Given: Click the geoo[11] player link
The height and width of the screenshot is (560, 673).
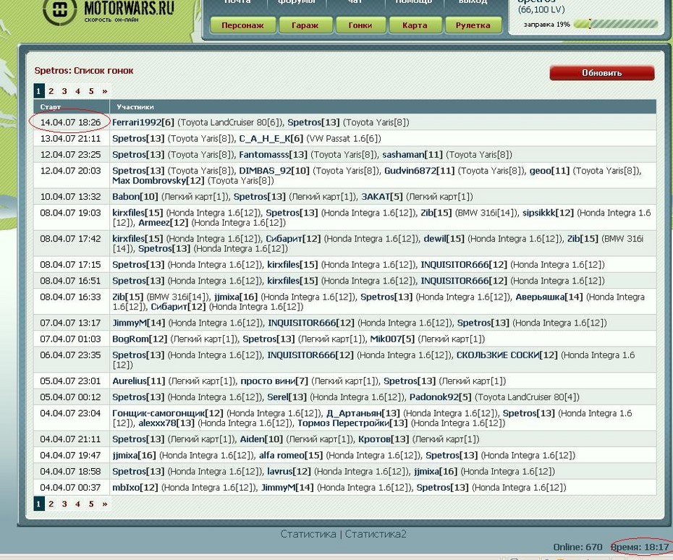Looking at the screenshot, I should click(x=549, y=171).
